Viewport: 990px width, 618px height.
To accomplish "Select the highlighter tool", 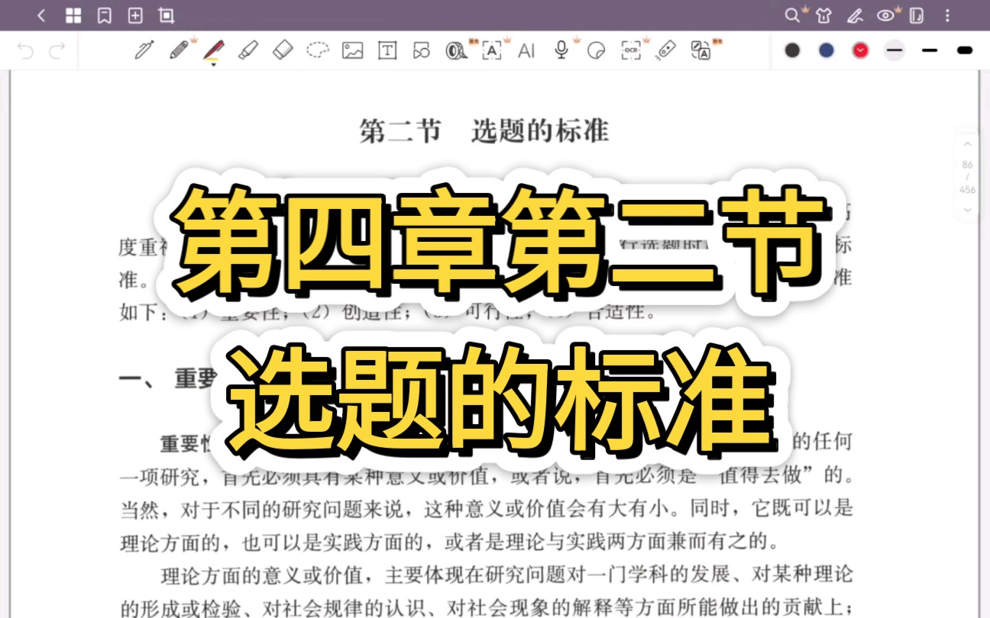I will pos(247,50).
